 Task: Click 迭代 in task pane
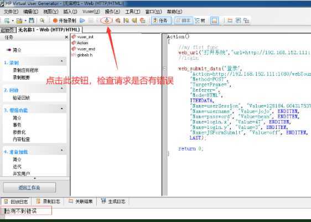(x=17, y=167)
